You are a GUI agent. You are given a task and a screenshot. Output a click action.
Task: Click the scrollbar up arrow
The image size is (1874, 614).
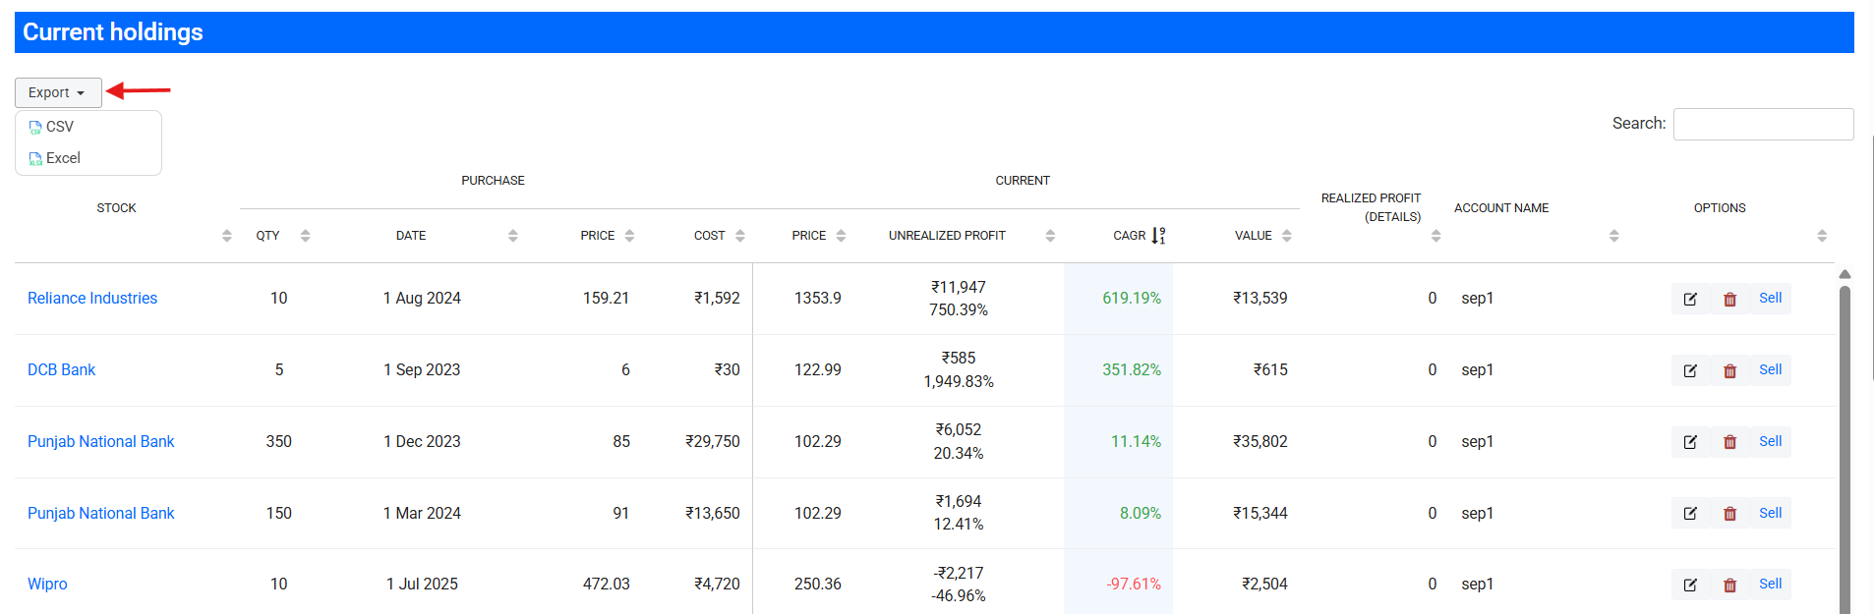point(1845,274)
